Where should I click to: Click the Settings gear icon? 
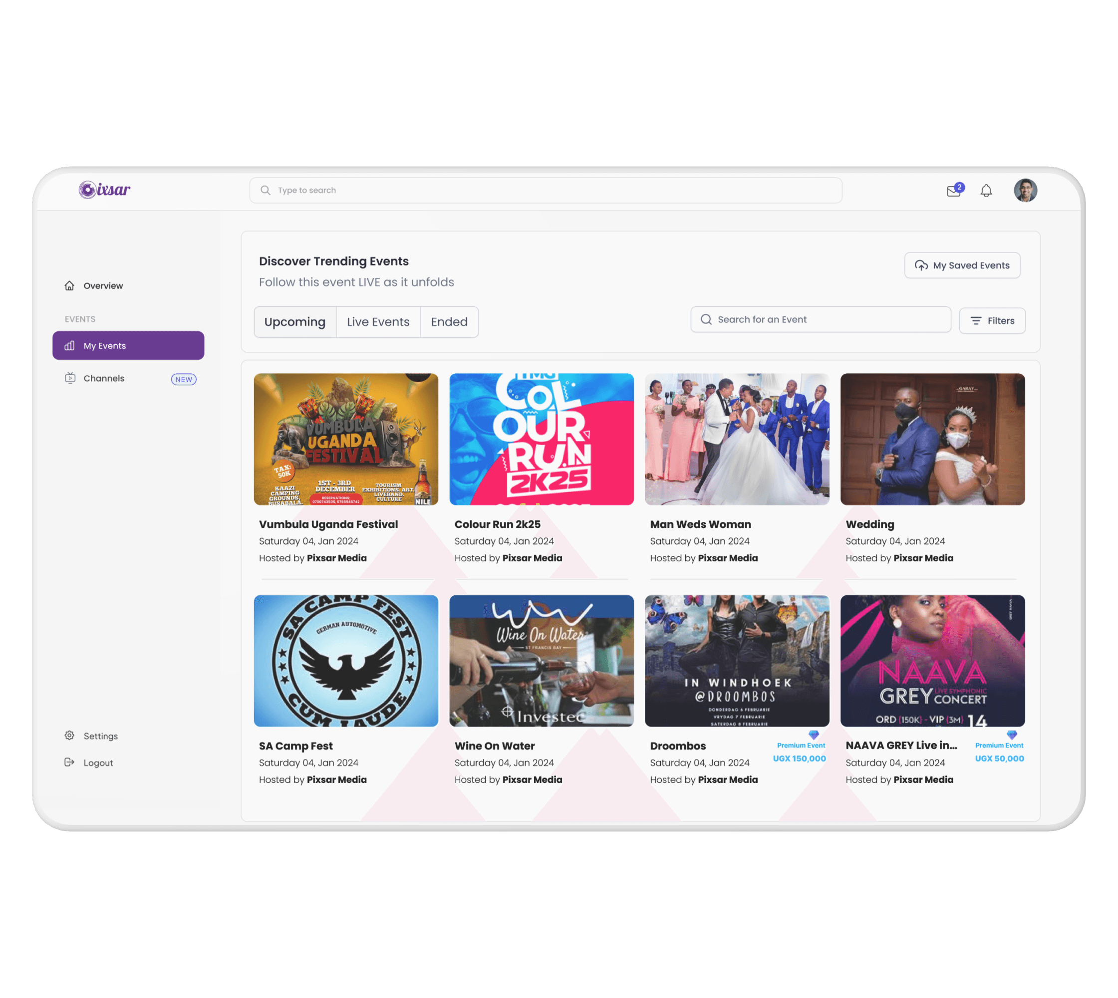[x=70, y=736]
